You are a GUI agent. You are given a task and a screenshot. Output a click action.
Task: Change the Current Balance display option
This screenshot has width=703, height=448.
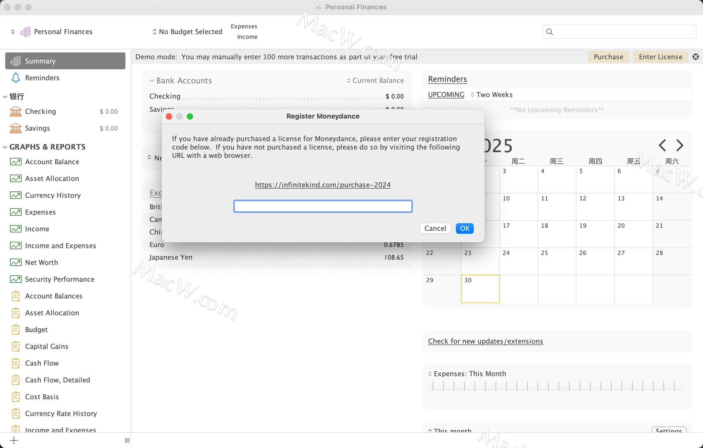point(375,81)
